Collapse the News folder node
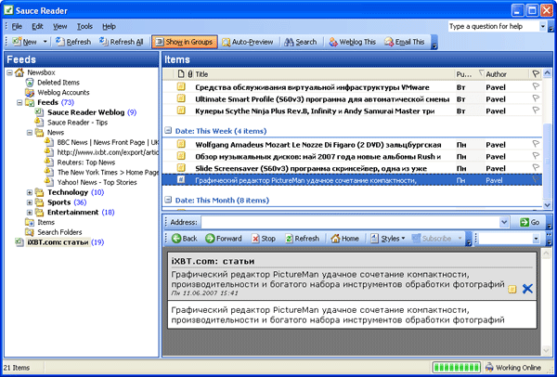The image size is (557, 377). (x=29, y=132)
